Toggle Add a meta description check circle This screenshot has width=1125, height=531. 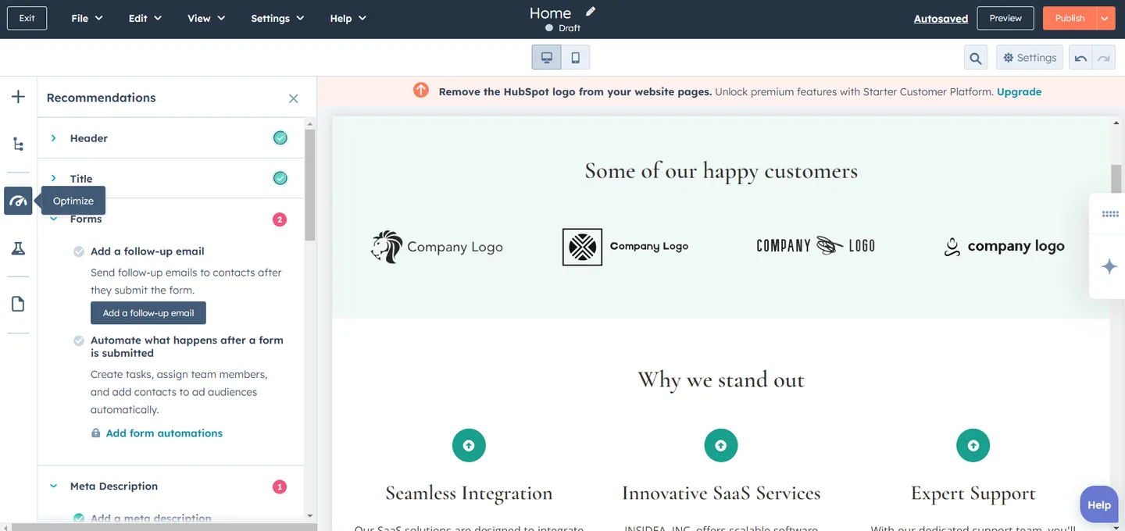point(79,518)
